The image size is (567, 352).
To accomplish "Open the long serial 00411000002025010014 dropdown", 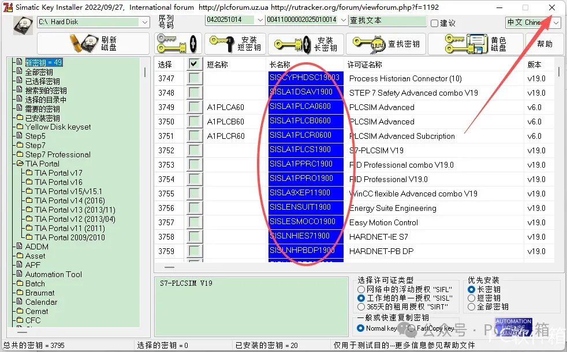I will pos(343,20).
